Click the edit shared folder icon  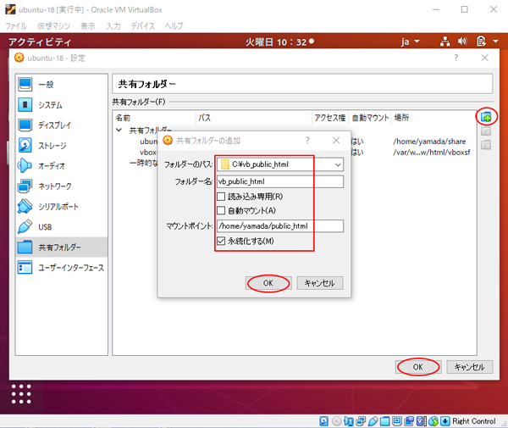point(486,131)
